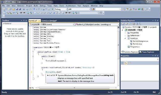
Task: Click the View Designer icon in Solution Explorer
Action: click(x=137, y=24)
